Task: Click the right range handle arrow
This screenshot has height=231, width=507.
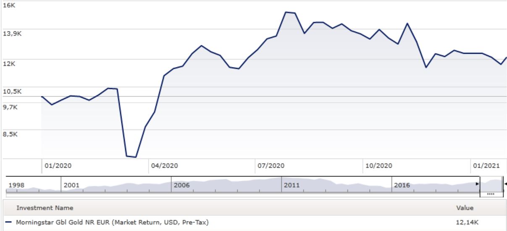Action: 505,184
